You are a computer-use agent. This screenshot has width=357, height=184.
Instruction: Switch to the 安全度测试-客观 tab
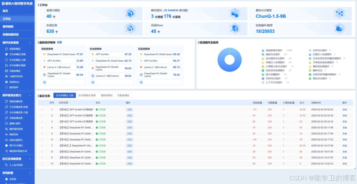pos(87,95)
